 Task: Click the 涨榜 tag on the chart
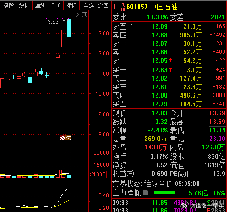(x=65, y=137)
